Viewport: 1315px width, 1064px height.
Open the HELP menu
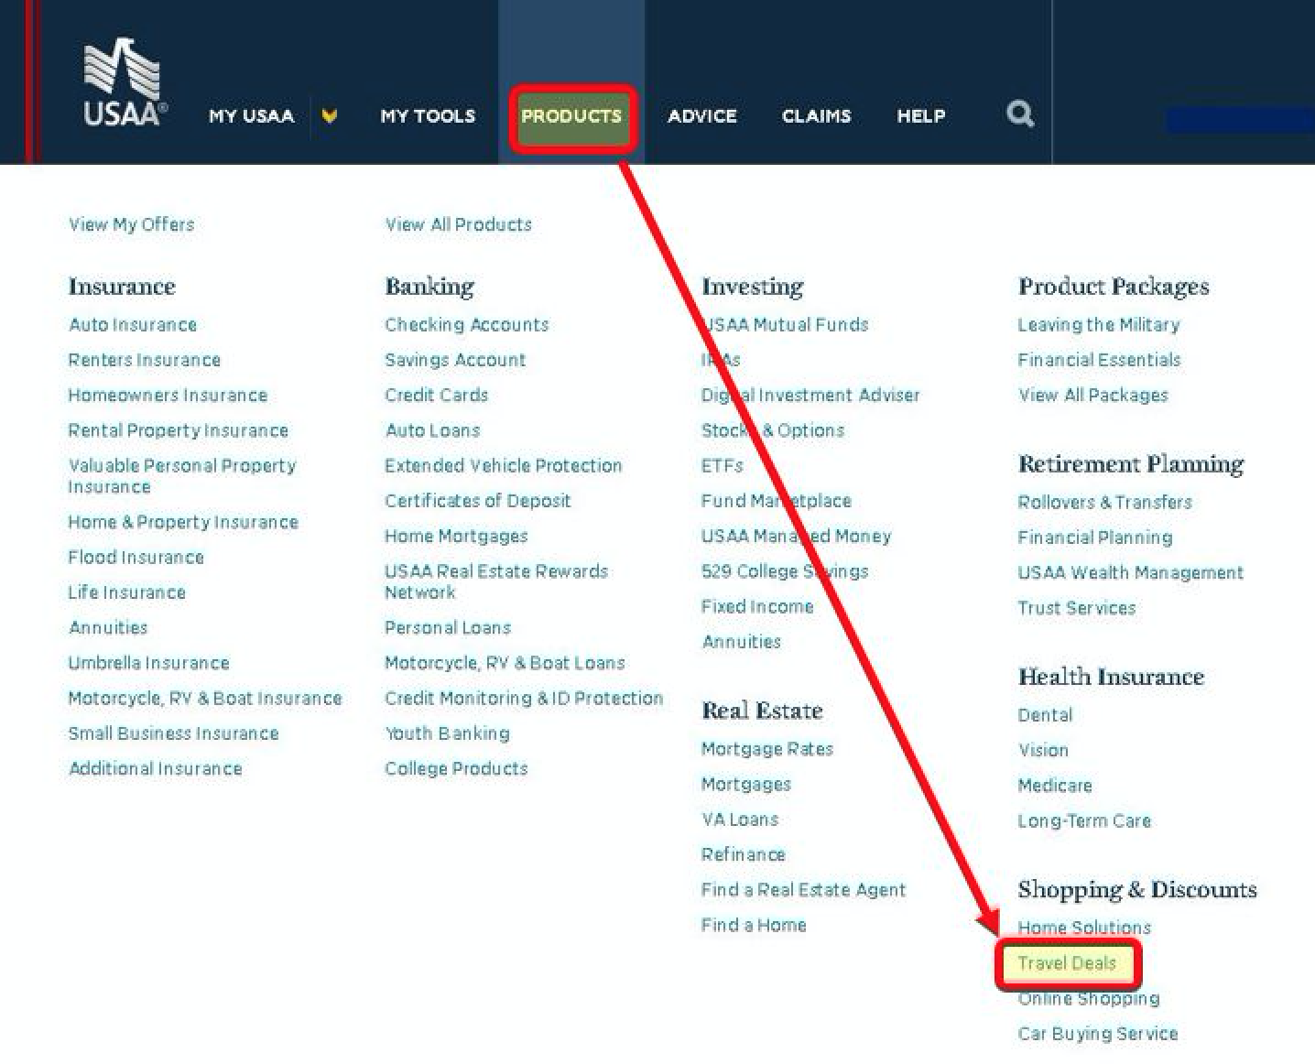point(921,116)
